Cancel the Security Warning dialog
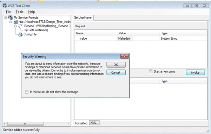 click(116, 73)
